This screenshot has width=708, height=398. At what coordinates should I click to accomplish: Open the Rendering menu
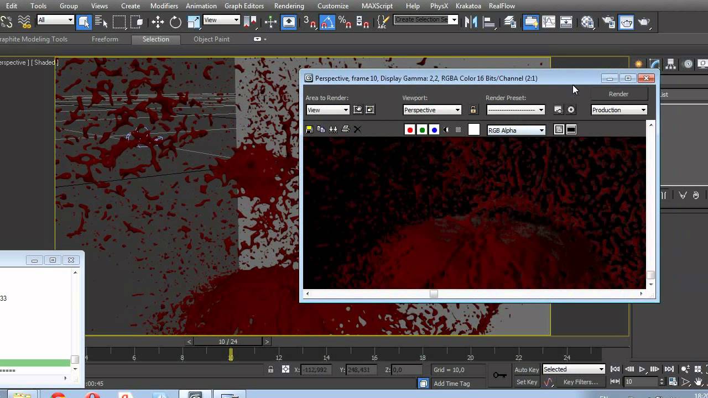tap(289, 6)
